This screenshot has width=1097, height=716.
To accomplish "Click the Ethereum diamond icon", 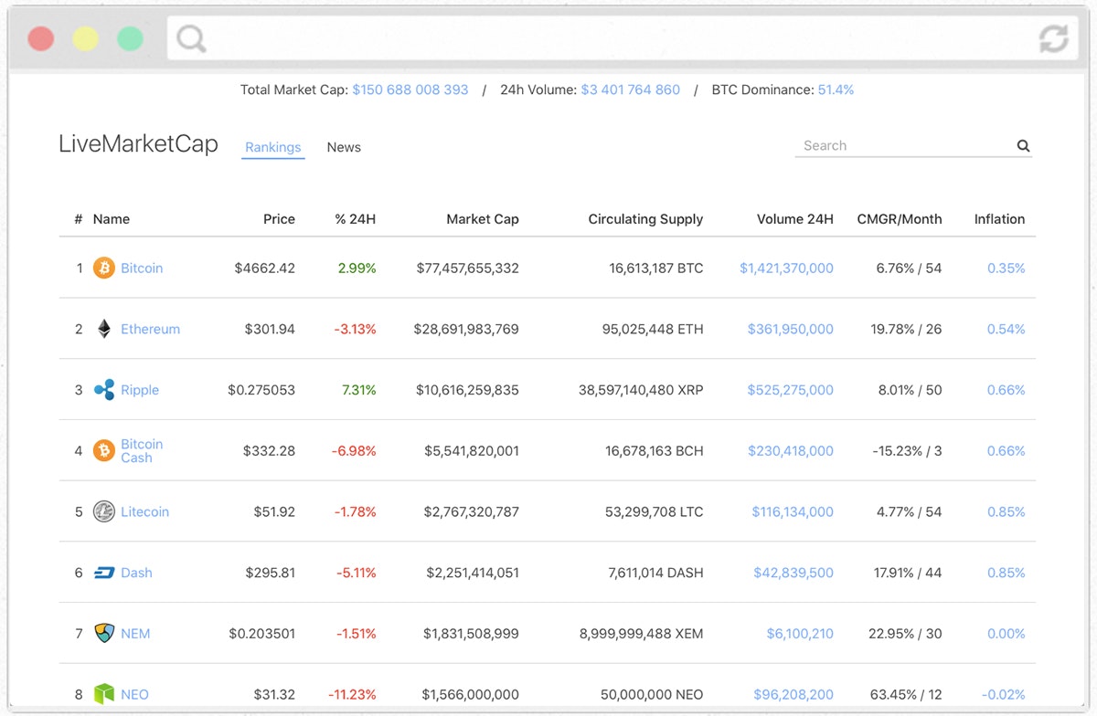I will click(x=103, y=329).
